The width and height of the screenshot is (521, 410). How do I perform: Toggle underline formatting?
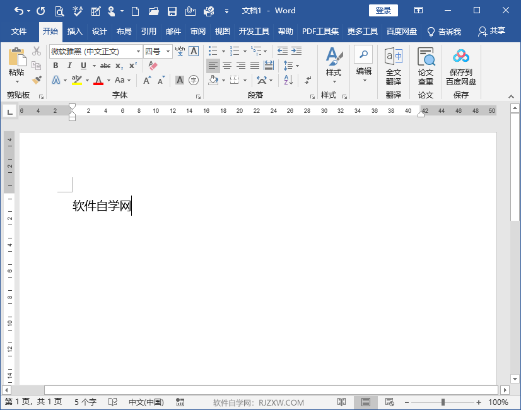tap(83, 66)
